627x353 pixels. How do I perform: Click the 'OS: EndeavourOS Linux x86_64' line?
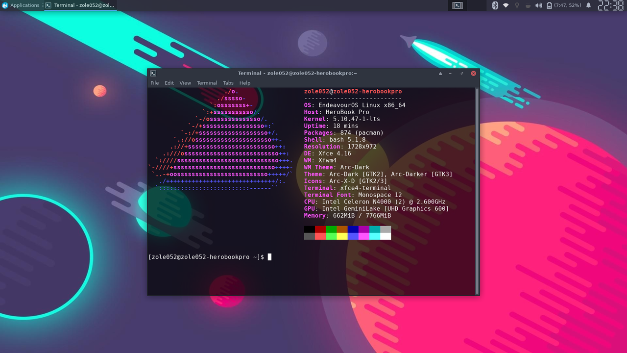[x=355, y=105]
